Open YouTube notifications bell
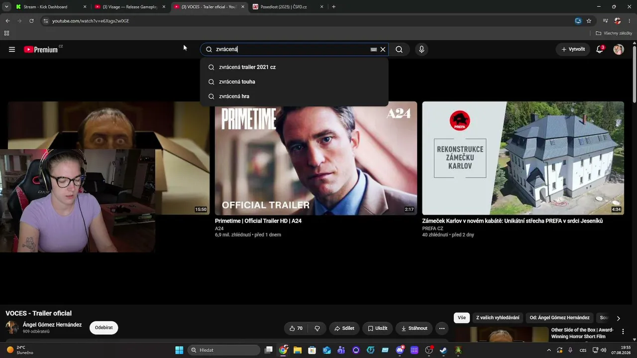Viewport: 637px width, 358px height. [600, 49]
